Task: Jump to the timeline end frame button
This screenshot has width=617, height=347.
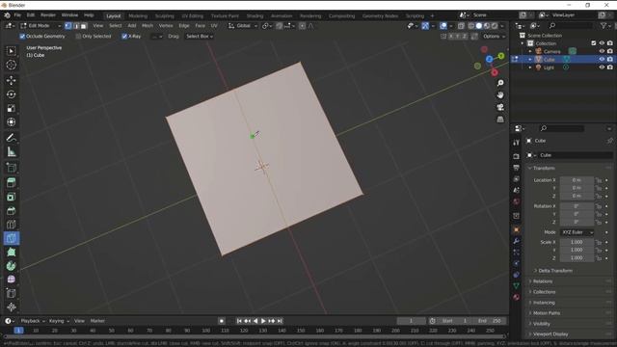Action: pos(280,321)
